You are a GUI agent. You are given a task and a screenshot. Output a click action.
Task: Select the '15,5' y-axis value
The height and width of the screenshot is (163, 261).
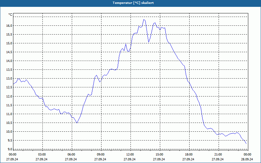(9, 35)
